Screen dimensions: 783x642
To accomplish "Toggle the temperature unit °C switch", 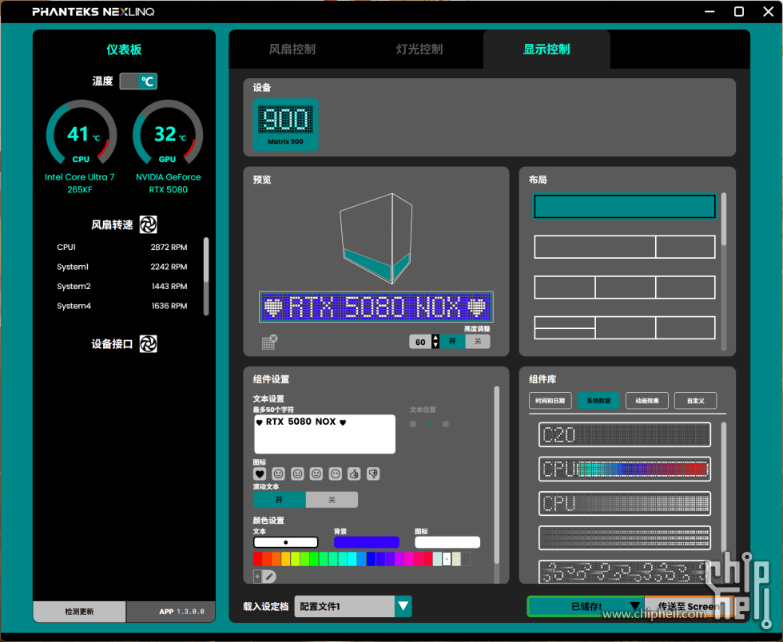I will coord(138,81).
